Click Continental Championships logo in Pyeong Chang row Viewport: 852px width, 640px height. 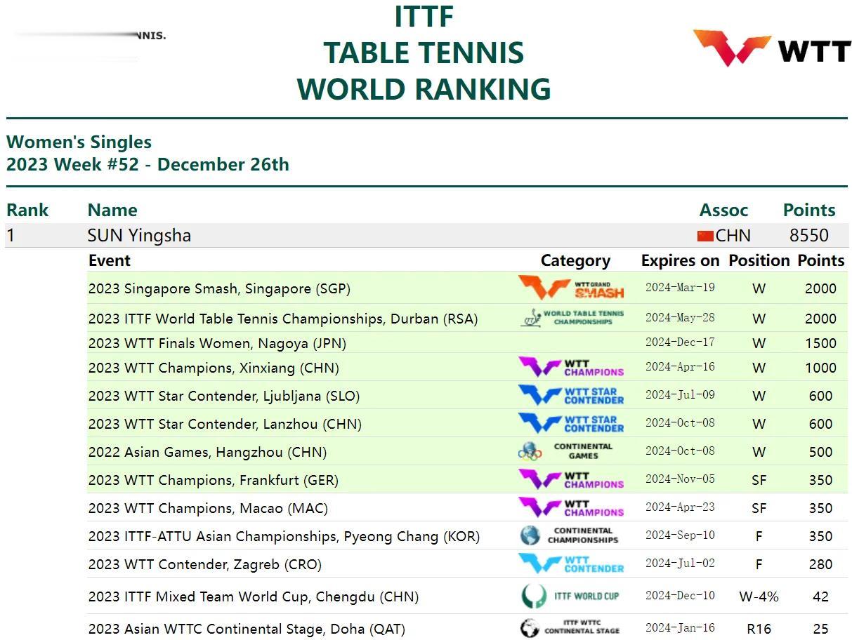570,535
